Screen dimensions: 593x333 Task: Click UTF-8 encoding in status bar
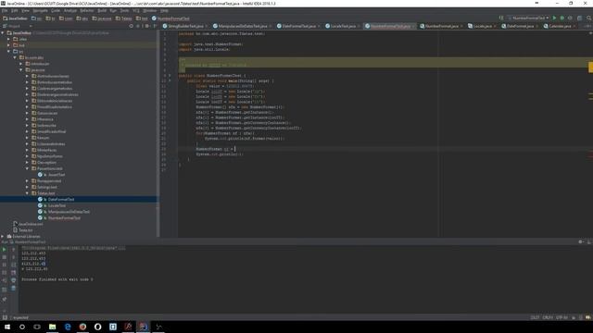tap(561, 317)
